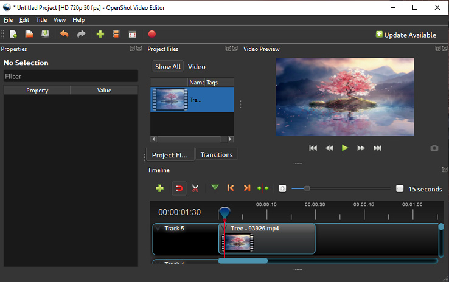Float the Video Preview panel
Image resolution: width=449 pixels, height=282 pixels.
click(438, 49)
